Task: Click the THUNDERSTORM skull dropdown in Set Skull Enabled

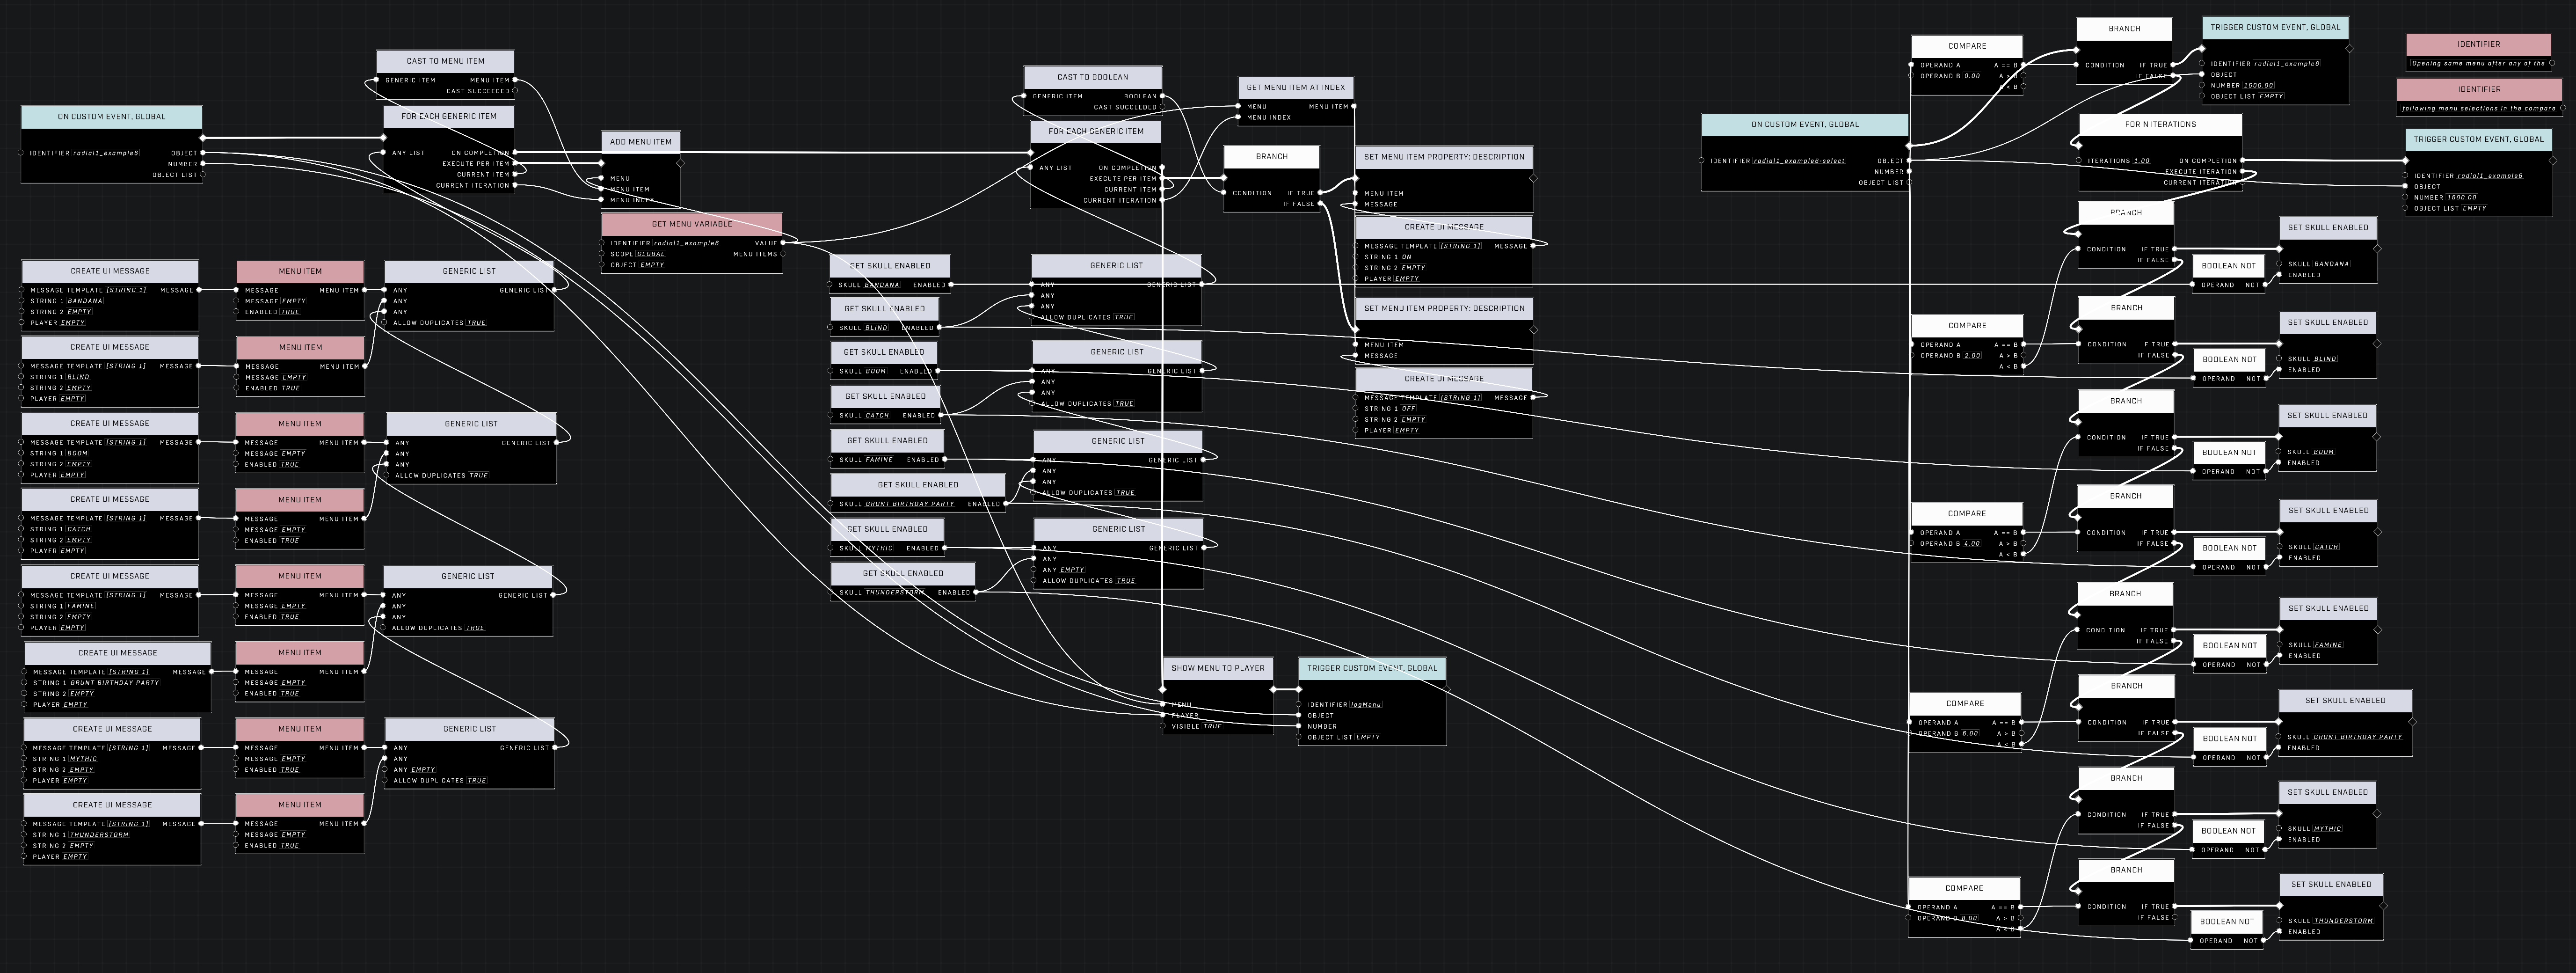Action: [2343, 921]
